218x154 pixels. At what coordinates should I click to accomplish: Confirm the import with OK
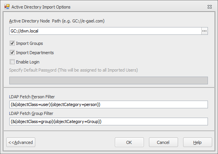[129, 142]
